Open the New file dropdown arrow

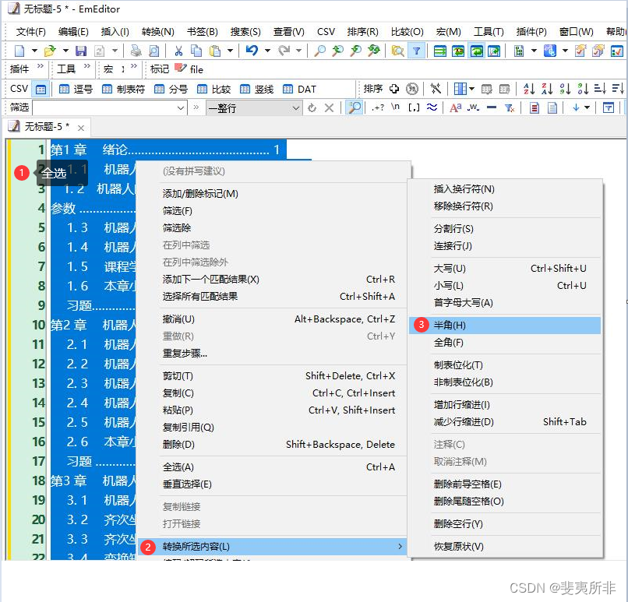(x=34, y=51)
